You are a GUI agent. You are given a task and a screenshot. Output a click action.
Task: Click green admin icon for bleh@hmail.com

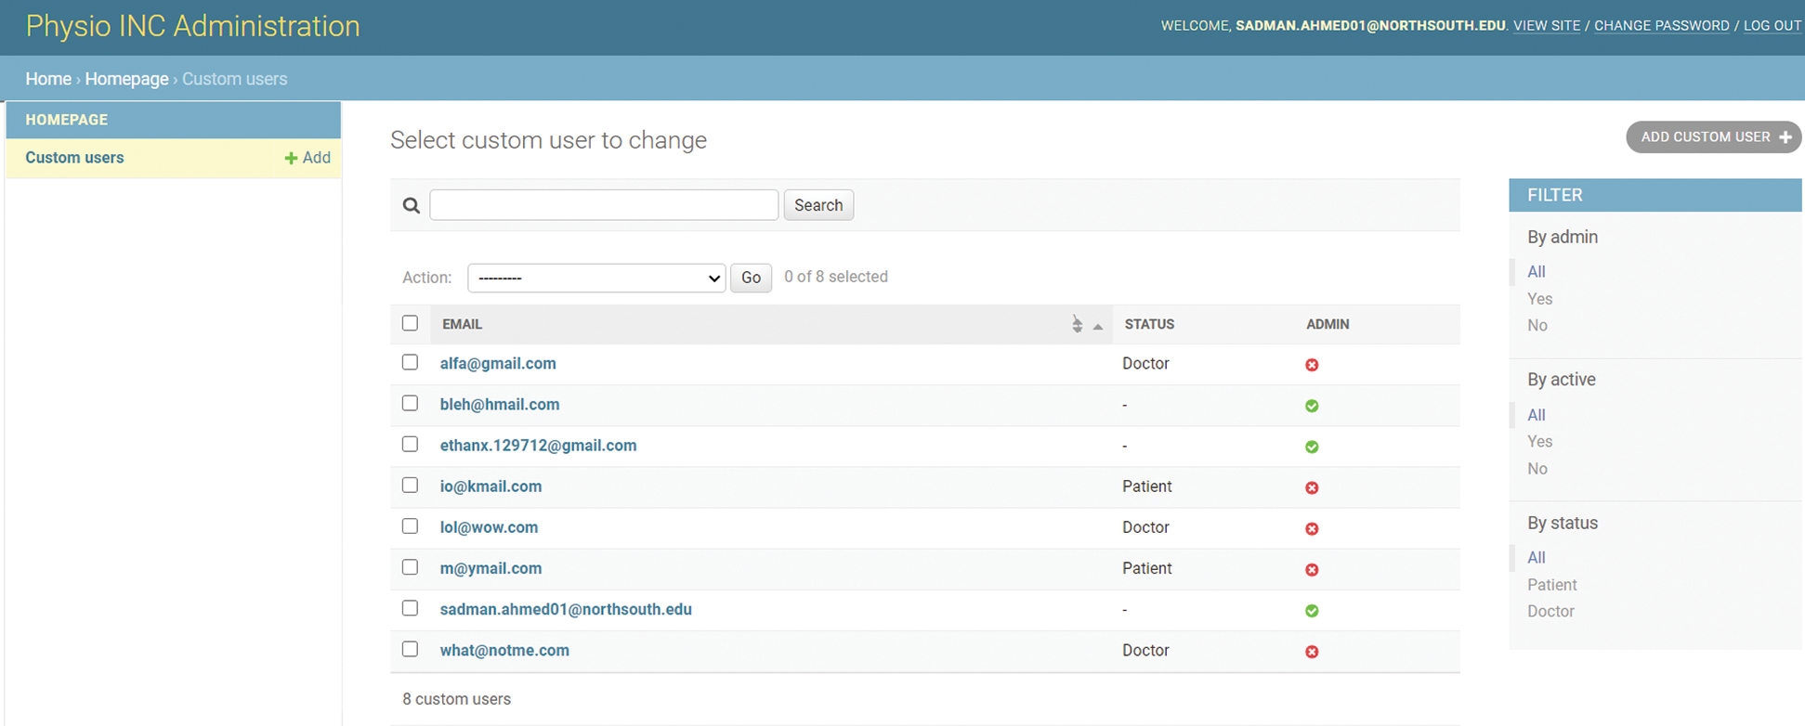(x=1312, y=406)
